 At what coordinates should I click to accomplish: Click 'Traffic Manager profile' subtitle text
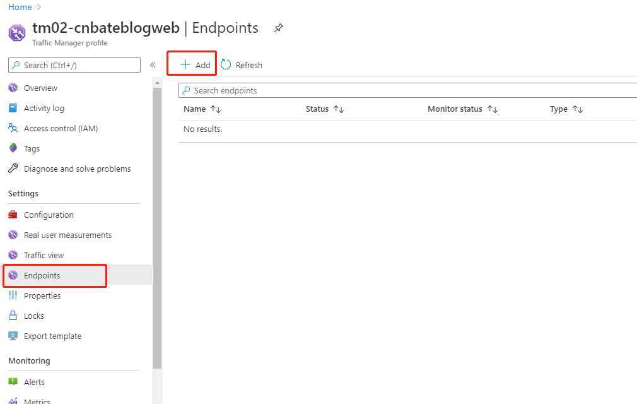coord(69,43)
